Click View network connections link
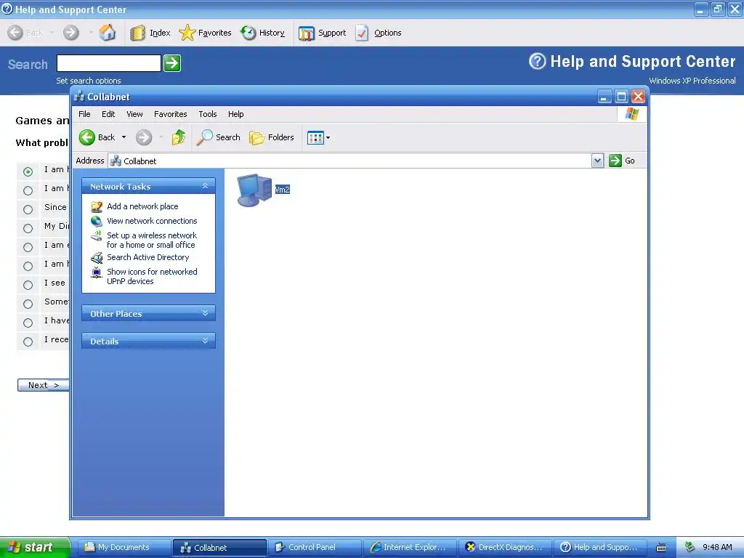 coord(152,221)
